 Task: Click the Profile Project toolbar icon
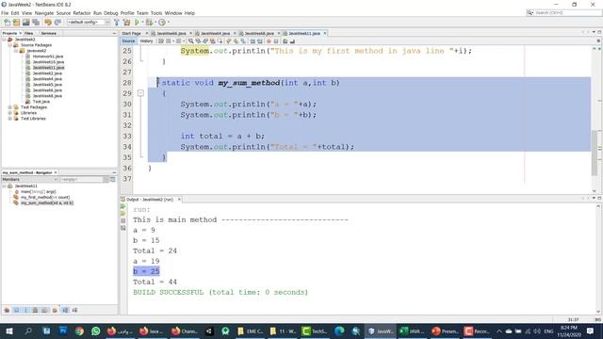coord(162,23)
